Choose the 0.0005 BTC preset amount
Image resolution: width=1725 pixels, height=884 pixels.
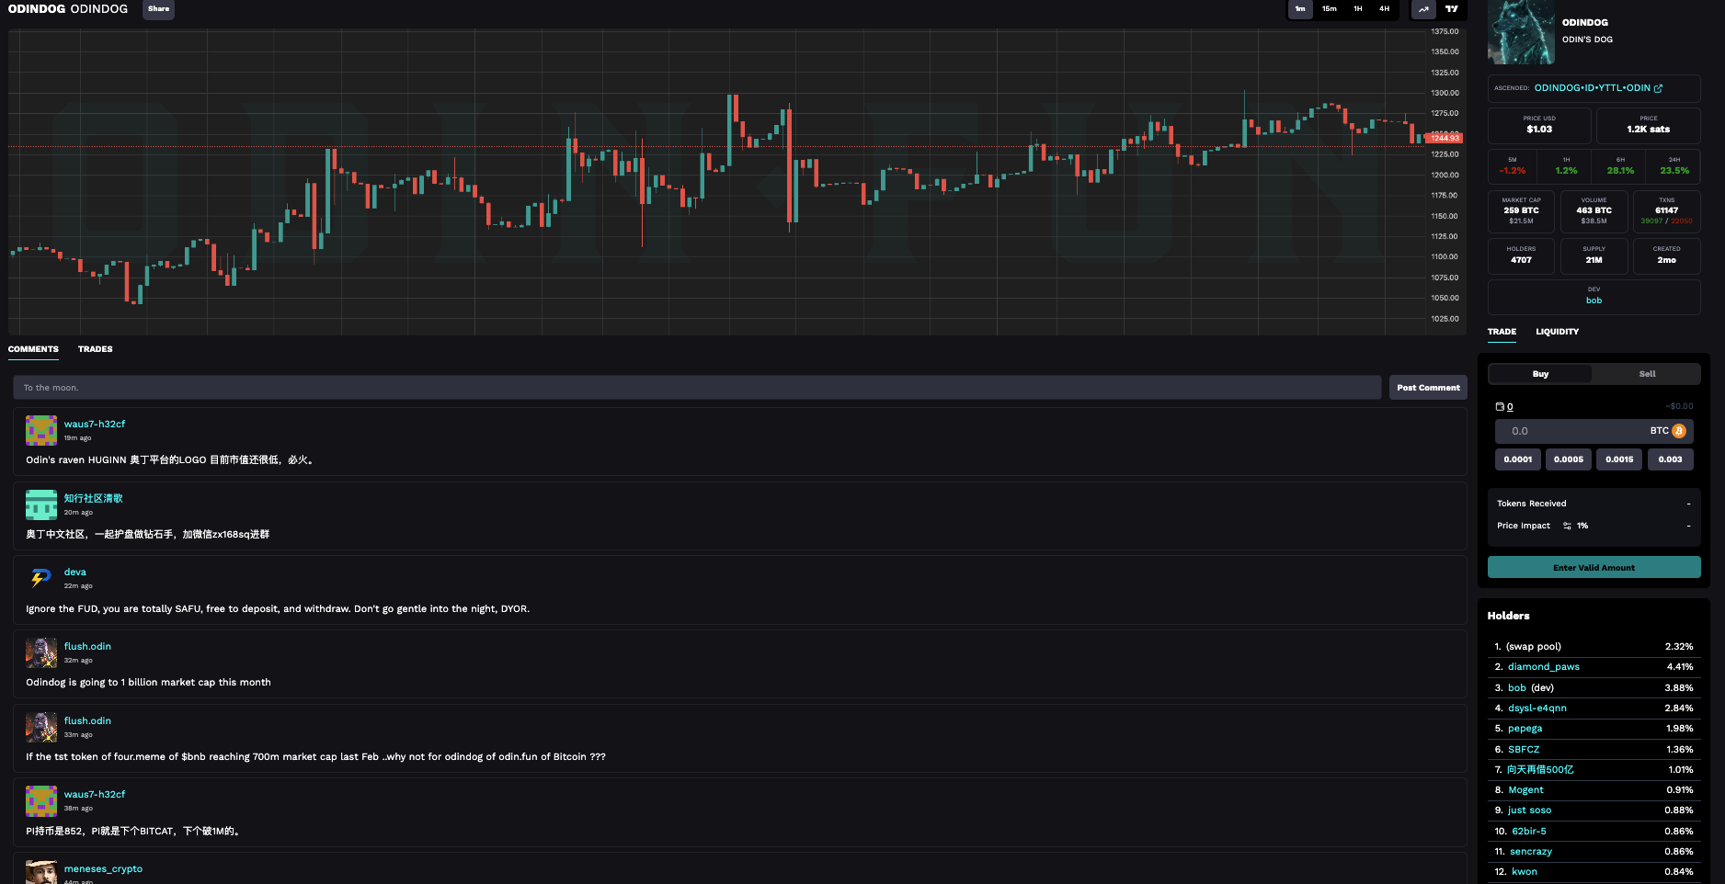[1568, 459]
